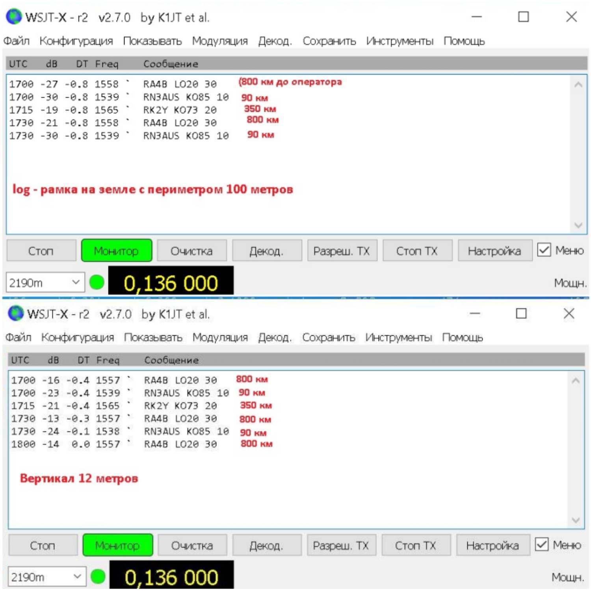
Task: Click the 0,136 000 frequency display in lower window
Action: click(x=171, y=575)
